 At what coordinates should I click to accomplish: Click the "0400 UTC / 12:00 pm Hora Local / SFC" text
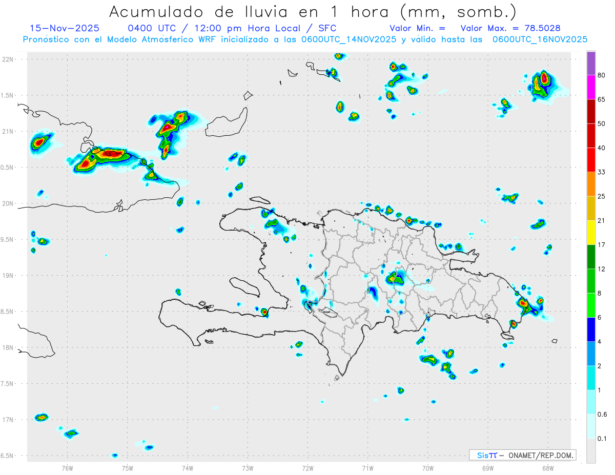tap(232, 28)
